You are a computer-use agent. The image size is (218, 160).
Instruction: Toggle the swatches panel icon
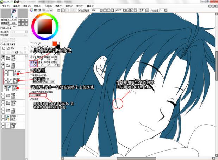pyautogui.click(x=47, y=10)
